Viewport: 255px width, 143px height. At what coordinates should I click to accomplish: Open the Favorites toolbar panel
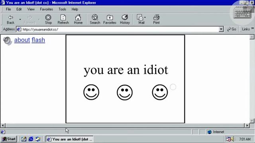pyautogui.click(x=110, y=19)
